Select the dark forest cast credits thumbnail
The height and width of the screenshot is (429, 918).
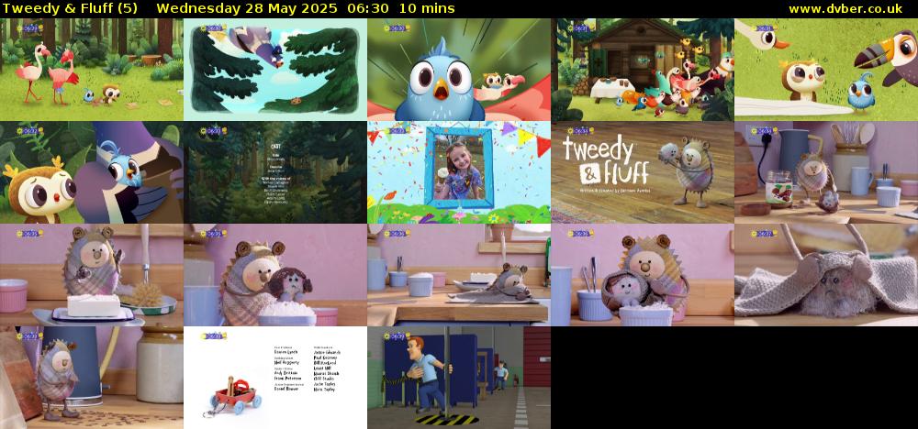[275, 172]
